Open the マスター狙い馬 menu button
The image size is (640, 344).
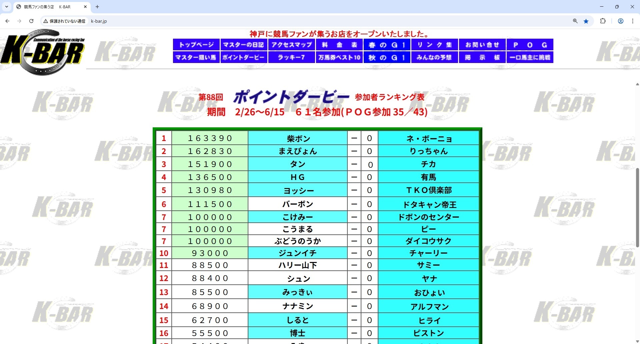196,57
